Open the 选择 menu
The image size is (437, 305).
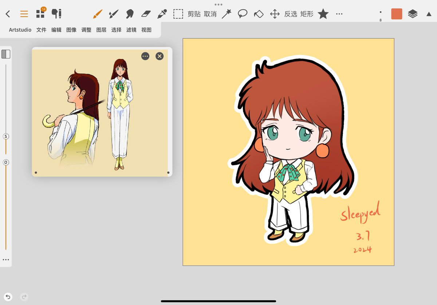point(116,30)
